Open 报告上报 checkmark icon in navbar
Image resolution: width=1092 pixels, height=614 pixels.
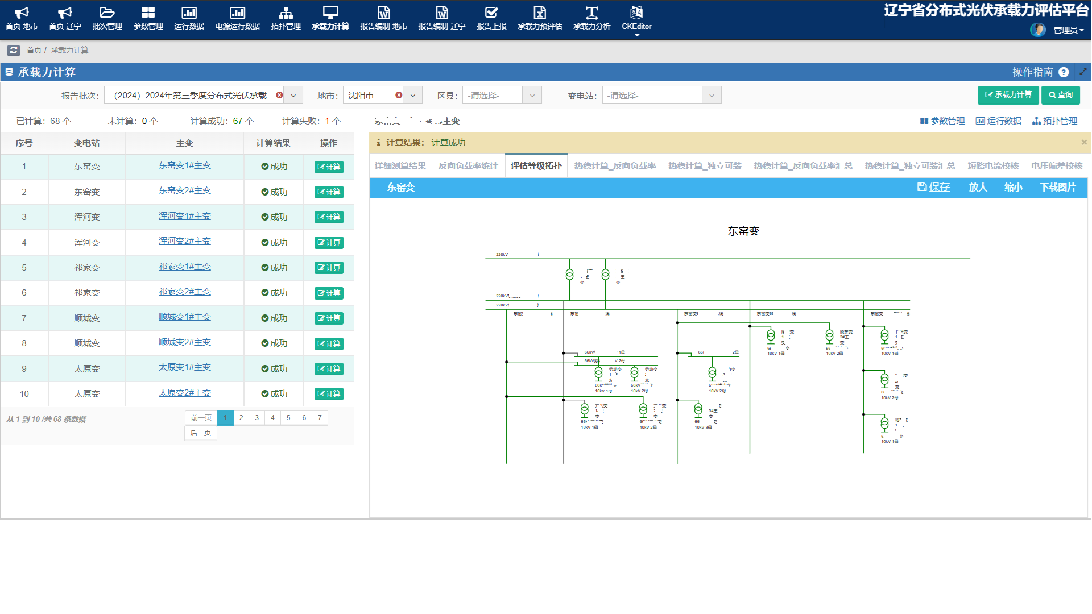point(491,13)
